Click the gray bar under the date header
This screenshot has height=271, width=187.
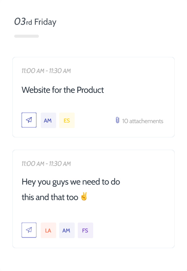27,36
